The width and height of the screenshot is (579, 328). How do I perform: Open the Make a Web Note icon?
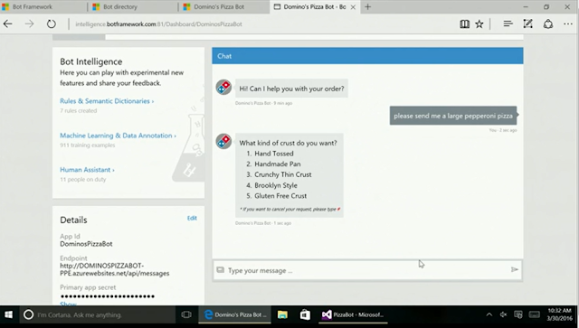click(x=528, y=24)
